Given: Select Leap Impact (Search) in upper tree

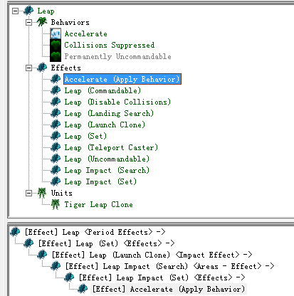Looking at the screenshot, I should [107, 170].
